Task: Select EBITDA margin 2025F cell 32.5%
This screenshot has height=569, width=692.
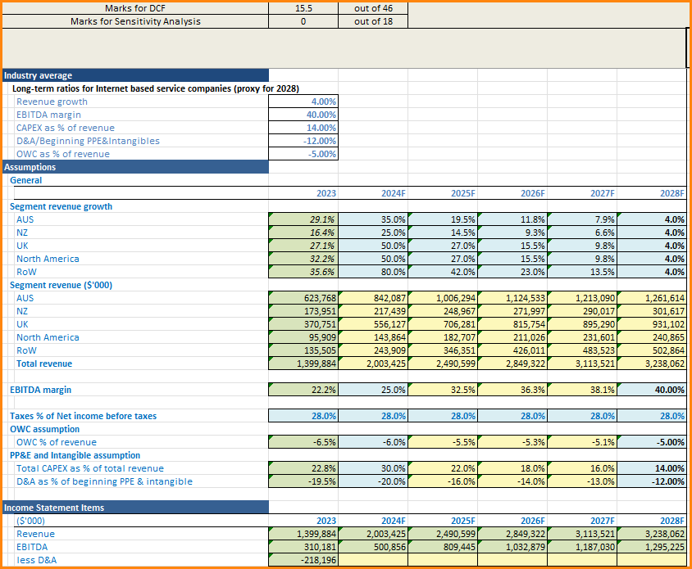Action: (443, 390)
